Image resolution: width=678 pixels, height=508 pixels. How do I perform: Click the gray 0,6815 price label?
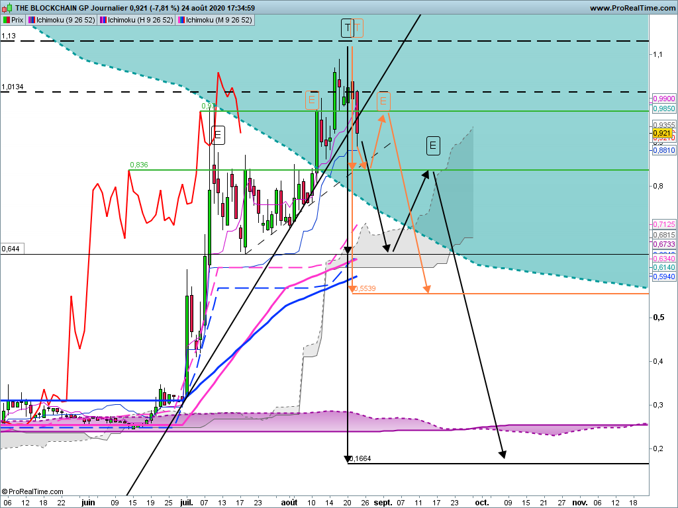(x=663, y=235)
